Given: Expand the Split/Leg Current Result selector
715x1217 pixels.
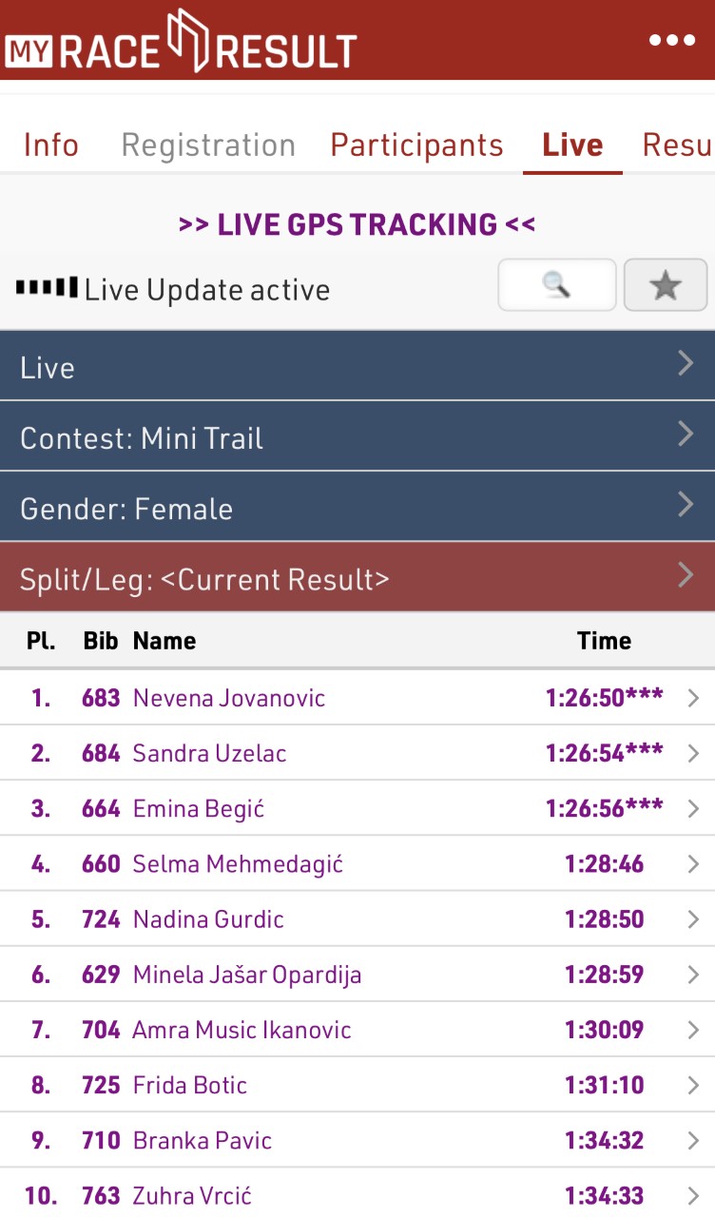Looking at the screenshot, I should (x=357, y=578).
